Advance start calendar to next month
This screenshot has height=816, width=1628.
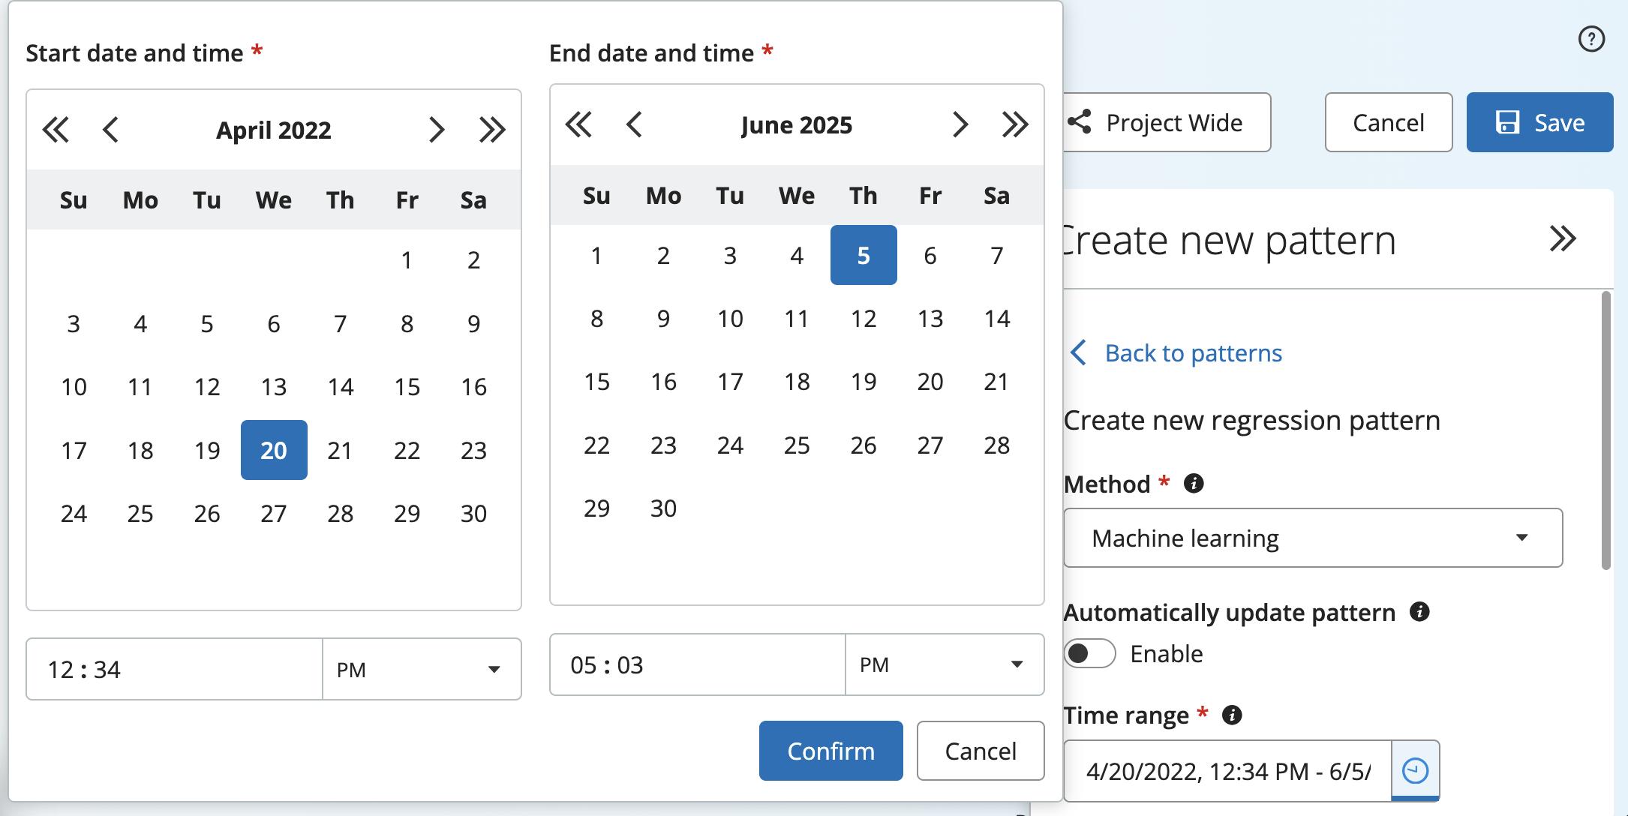point(437,130)
